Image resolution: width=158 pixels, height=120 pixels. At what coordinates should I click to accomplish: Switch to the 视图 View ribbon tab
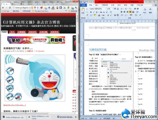pyautogui.click(x=132, y=5)
